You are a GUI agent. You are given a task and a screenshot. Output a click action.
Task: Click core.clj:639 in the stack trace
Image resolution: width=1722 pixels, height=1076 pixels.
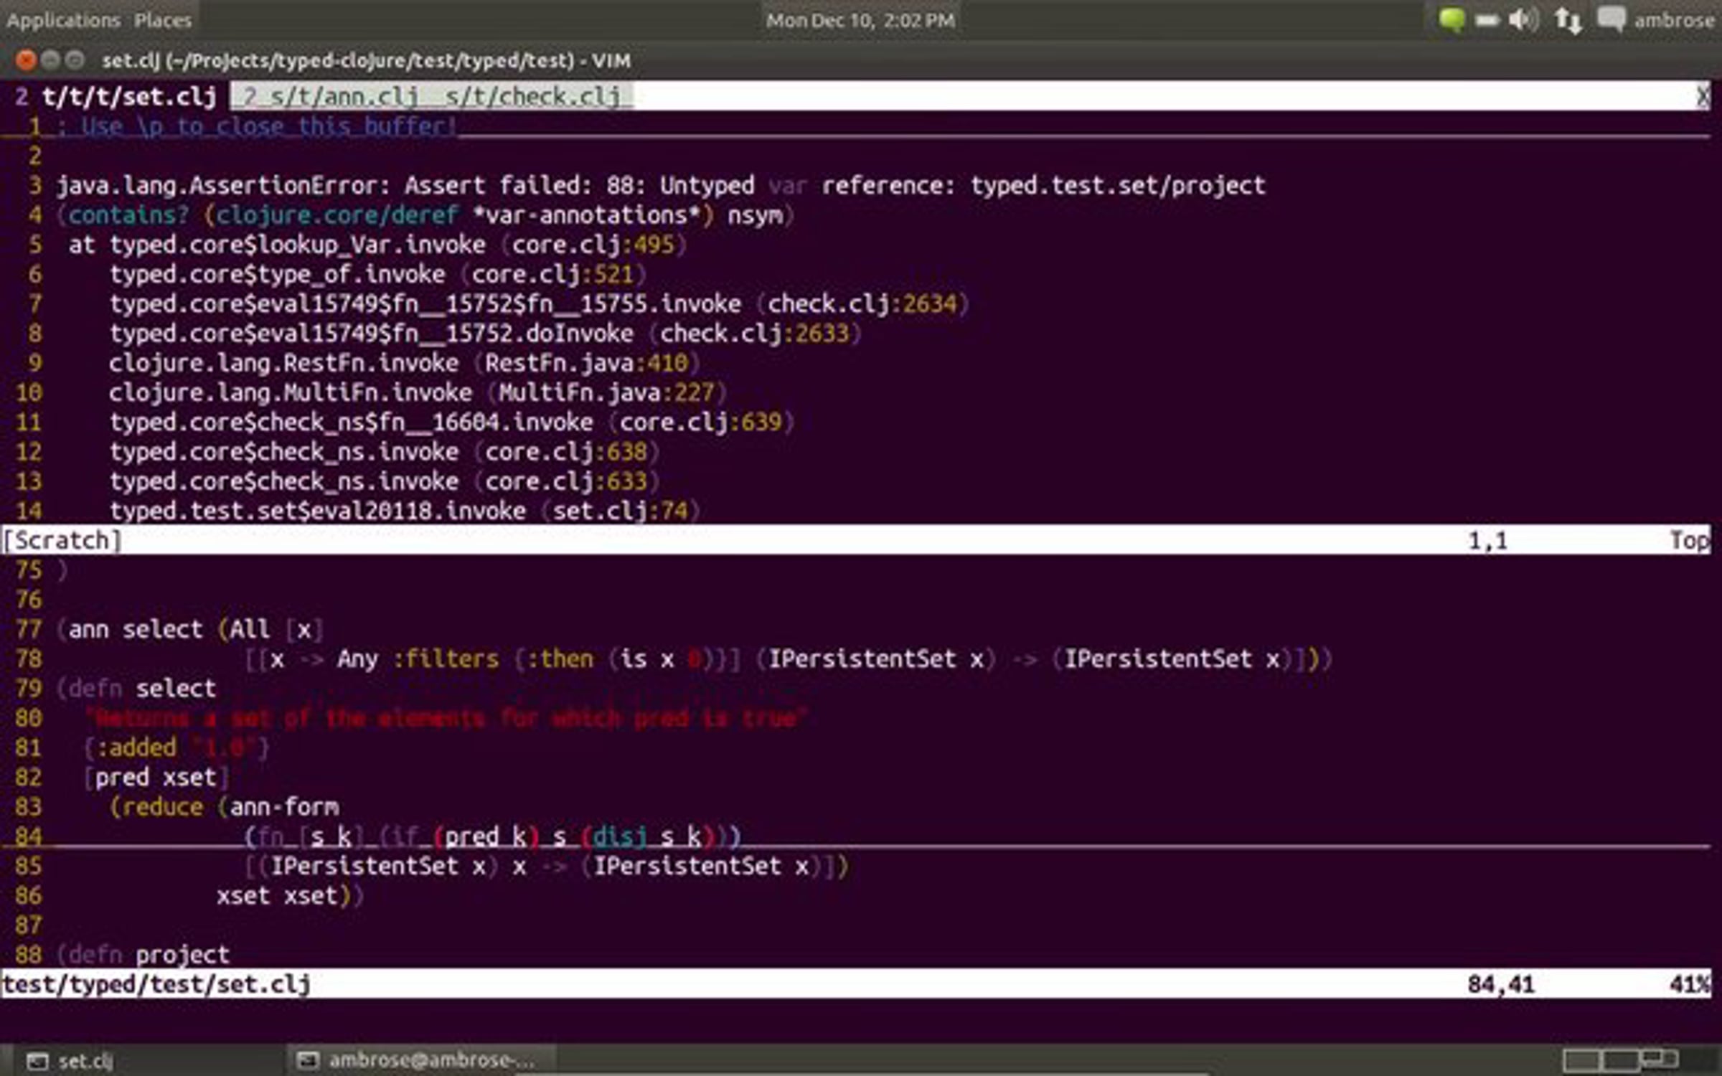[x=700, y=422]
